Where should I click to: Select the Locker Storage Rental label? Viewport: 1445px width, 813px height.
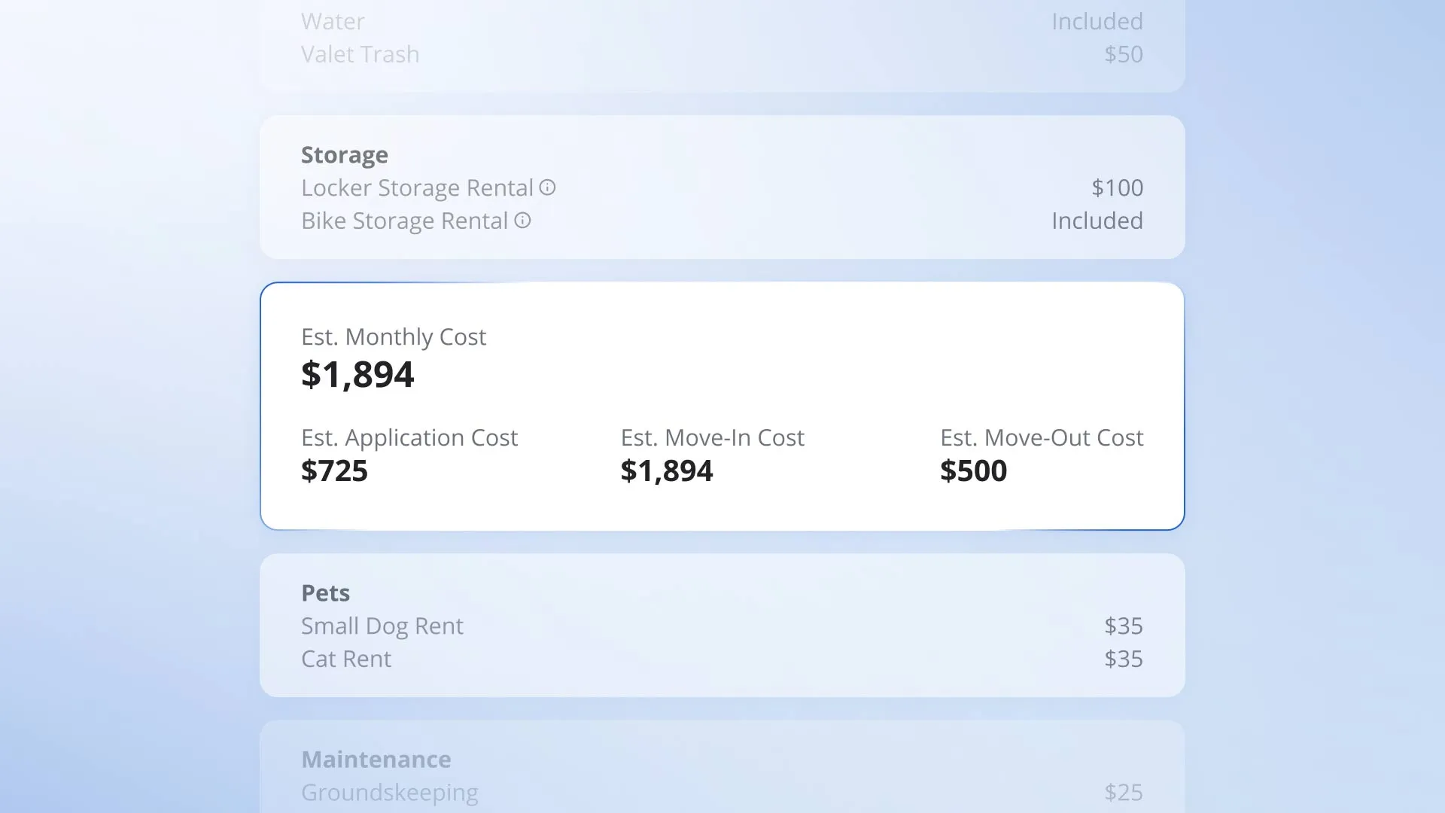tap(417, 188)
